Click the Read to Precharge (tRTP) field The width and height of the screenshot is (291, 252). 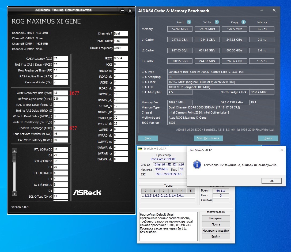click(x=61, y=128)
